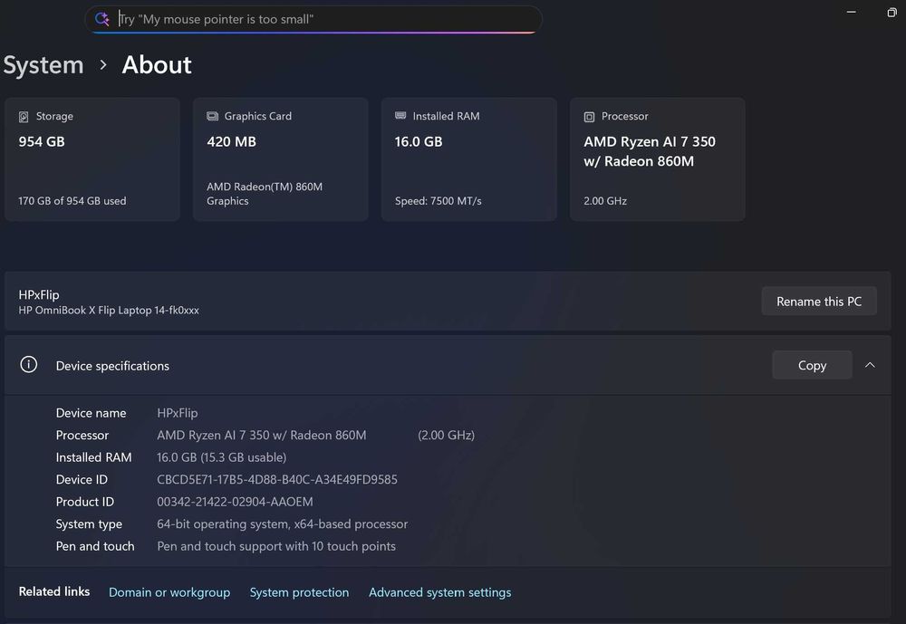Click the '(2.00 GHz)' specification text
The height and width of the screenshot is (624, 906).
coord(446,435)
